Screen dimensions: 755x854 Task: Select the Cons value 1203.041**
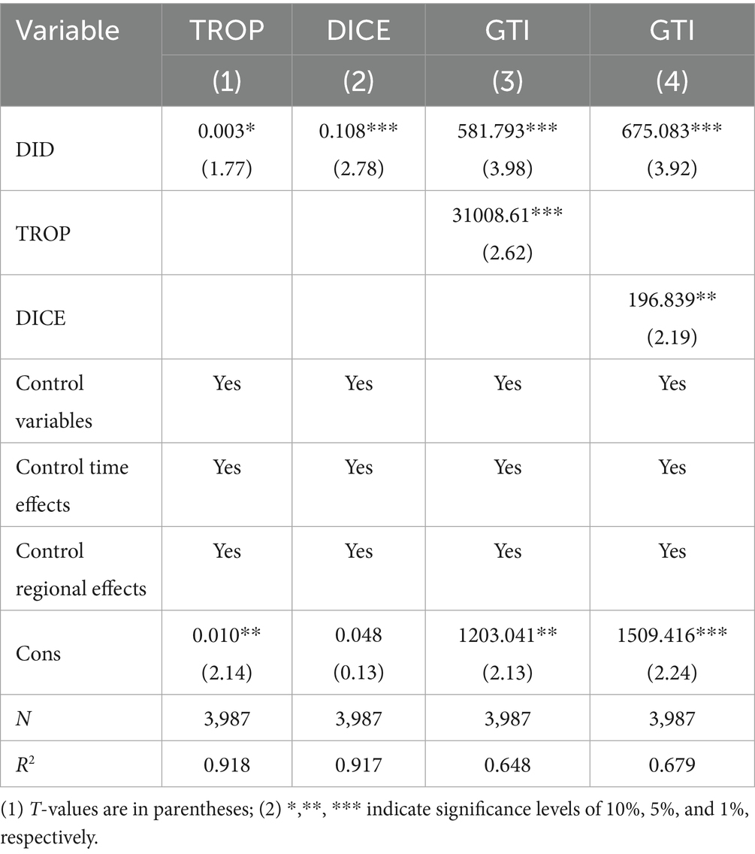(507, 636)
